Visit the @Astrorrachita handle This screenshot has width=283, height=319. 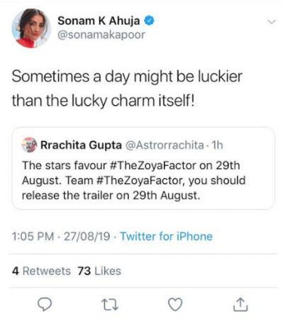(165, 145)
